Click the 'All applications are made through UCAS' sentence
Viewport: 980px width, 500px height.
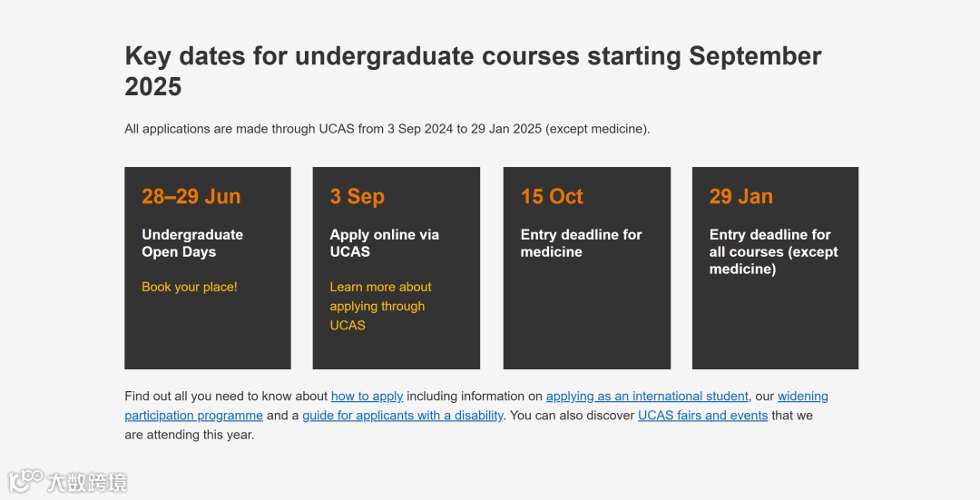click(x=387, y=129)
